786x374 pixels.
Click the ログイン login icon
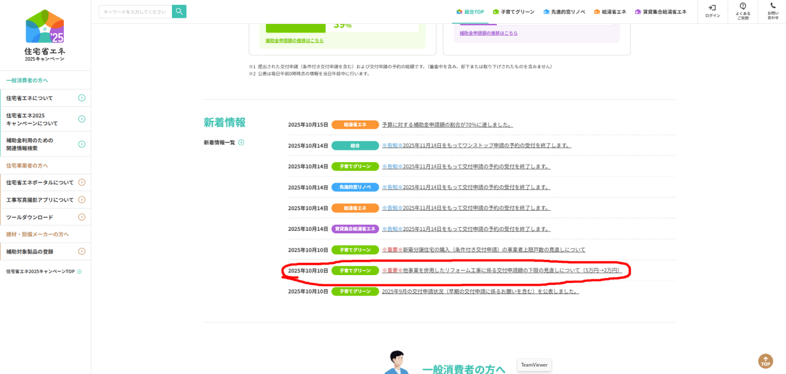(712, 8)
